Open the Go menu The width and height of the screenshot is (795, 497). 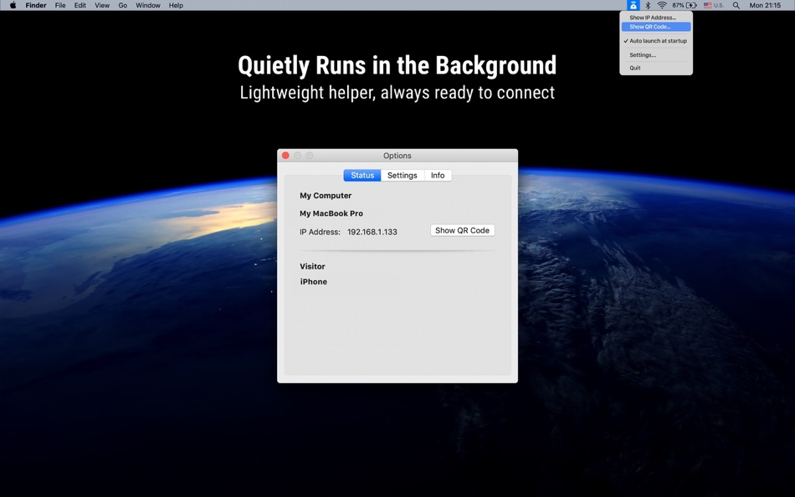click(123, 5)
